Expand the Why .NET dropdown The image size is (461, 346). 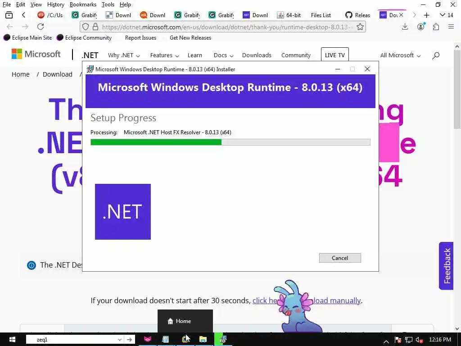coord(123,55)
